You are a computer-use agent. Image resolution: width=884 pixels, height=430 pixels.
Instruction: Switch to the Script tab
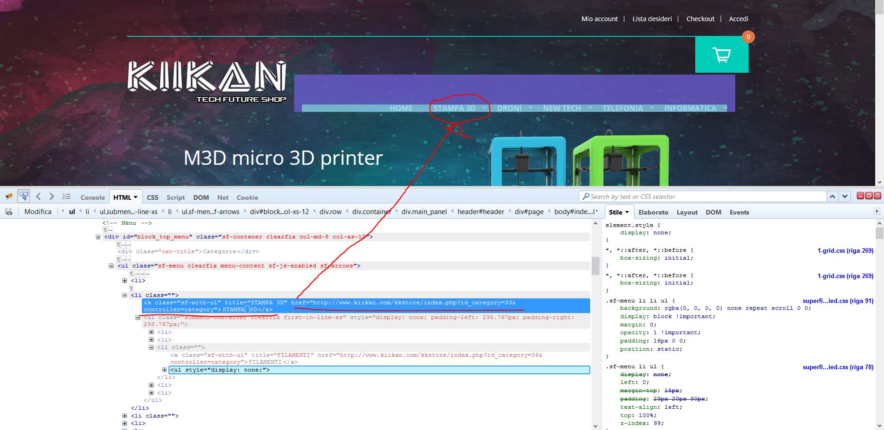pos(175,198)
